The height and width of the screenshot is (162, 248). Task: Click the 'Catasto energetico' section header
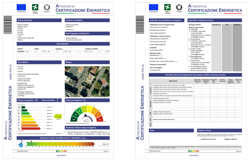pyautogui.click(x=87, y=20)
